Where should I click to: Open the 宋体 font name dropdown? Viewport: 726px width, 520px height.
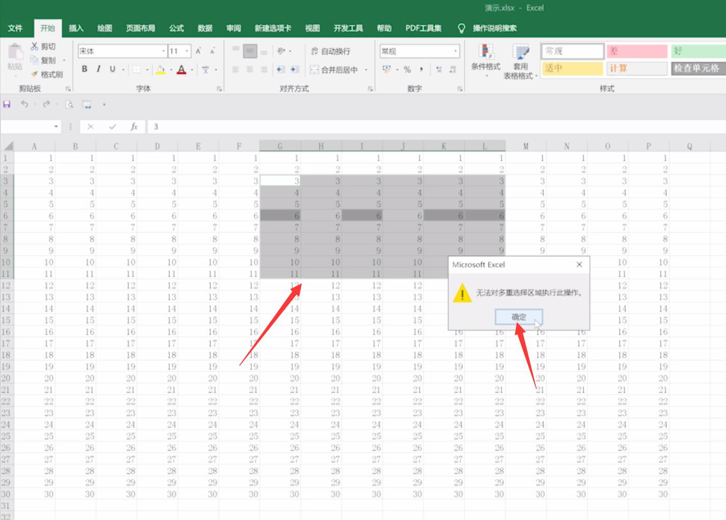click(164, 52)
